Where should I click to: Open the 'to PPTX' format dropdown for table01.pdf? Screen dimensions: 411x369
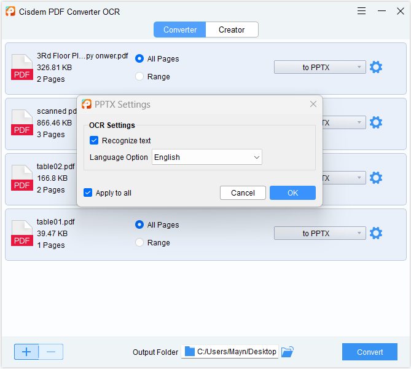click(x=319, y=234)
